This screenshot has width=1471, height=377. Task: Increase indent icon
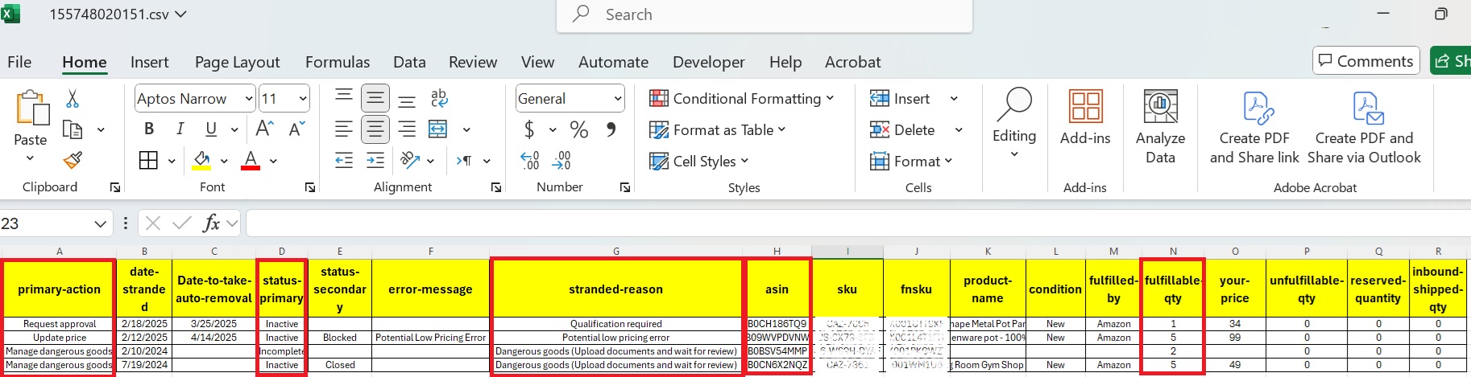(375, 160)
